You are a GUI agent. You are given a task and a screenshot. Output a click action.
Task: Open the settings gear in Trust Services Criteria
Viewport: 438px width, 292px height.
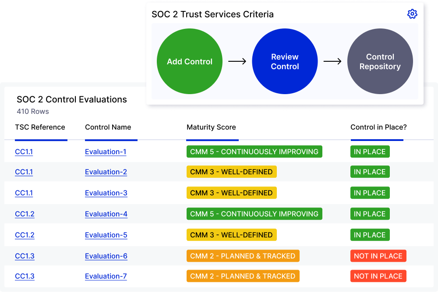coord(412,14)
